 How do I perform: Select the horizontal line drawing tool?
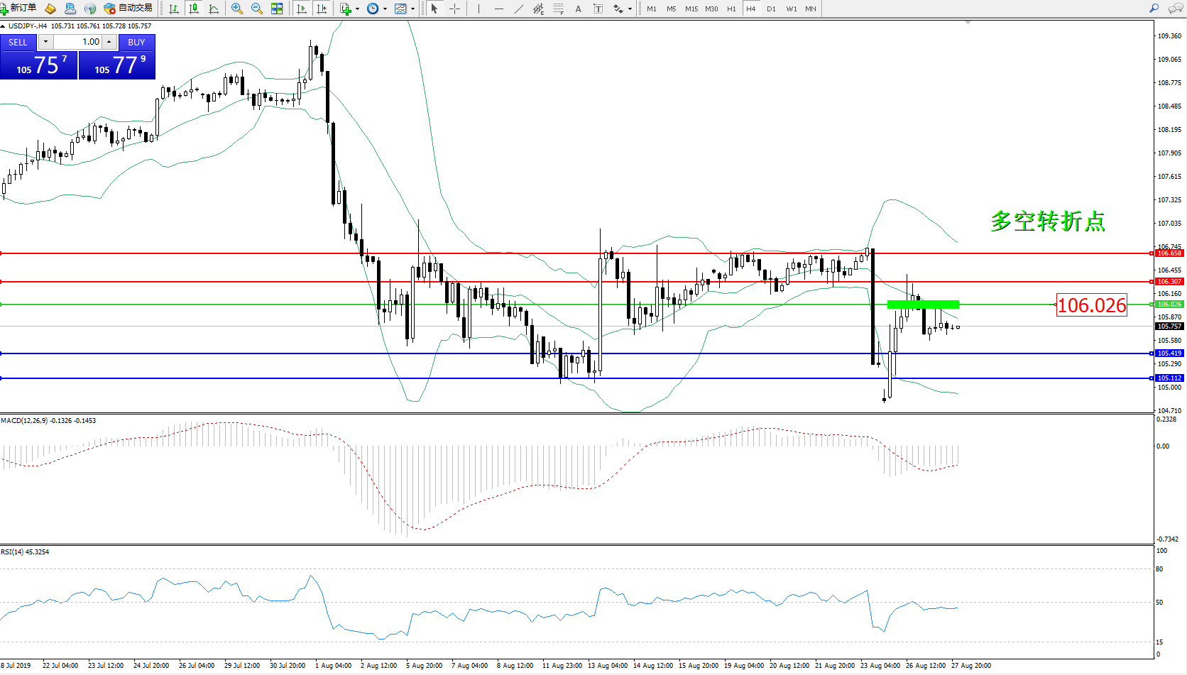point(499,9)
